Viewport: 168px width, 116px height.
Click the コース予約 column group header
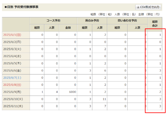point(53,20)
